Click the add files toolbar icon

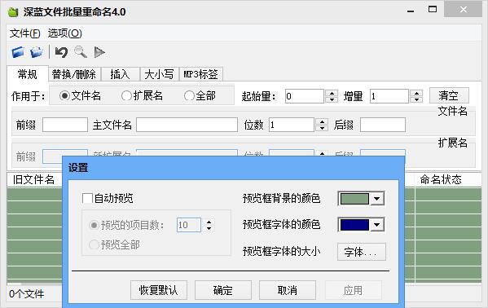[37, 52]
